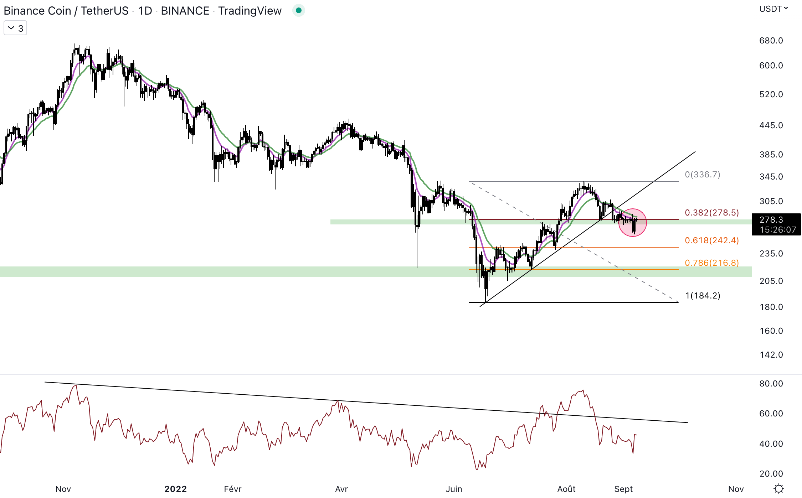Click the 1D interval label
The image size is (802, 498).
click(145, 11)
